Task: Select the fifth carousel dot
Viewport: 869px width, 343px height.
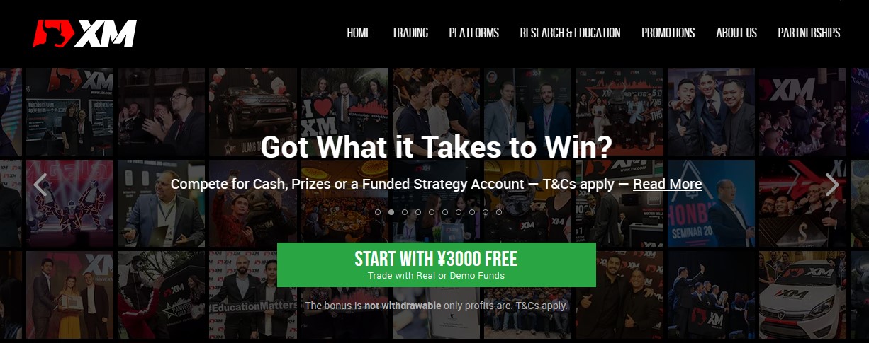Action: pos(432,211)
